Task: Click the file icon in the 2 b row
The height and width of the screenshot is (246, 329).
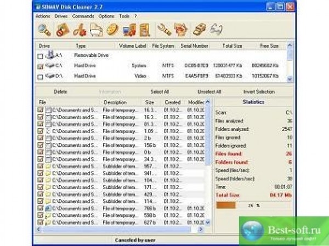Action: pos(48,138)
